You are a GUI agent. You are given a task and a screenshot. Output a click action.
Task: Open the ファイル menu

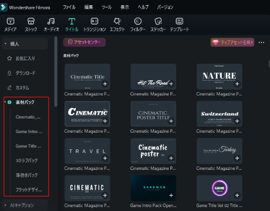pyautogui.click(x=69, y=7)
